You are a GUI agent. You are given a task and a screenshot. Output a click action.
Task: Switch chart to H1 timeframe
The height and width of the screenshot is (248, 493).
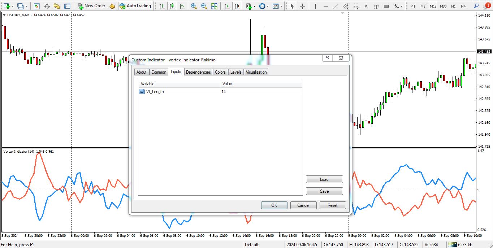tap(453, 6)
